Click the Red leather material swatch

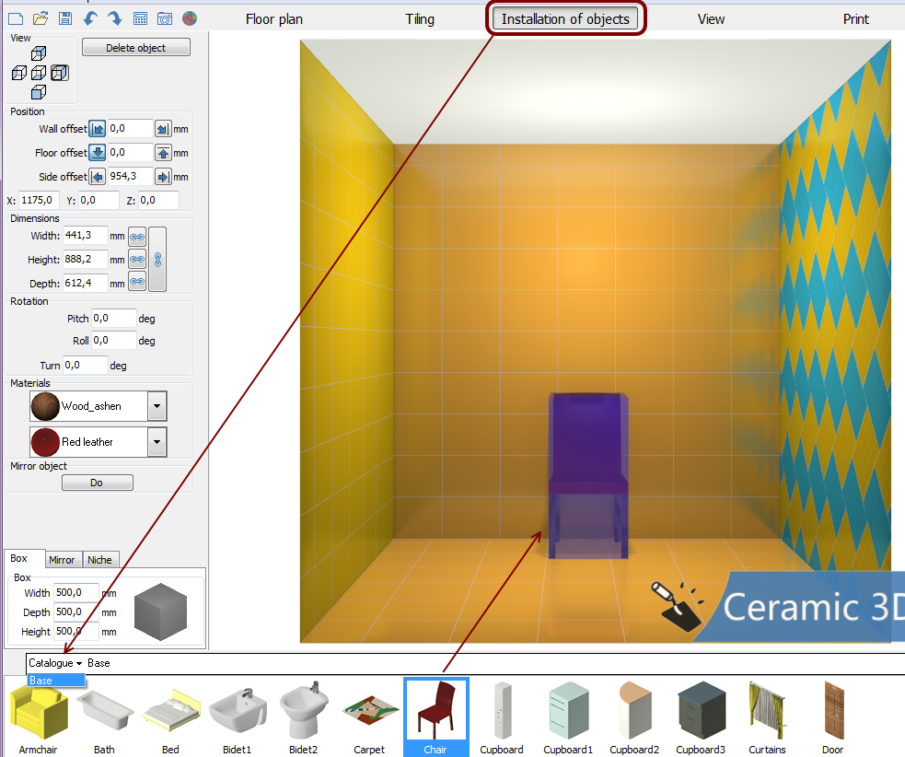coord(45,442)
